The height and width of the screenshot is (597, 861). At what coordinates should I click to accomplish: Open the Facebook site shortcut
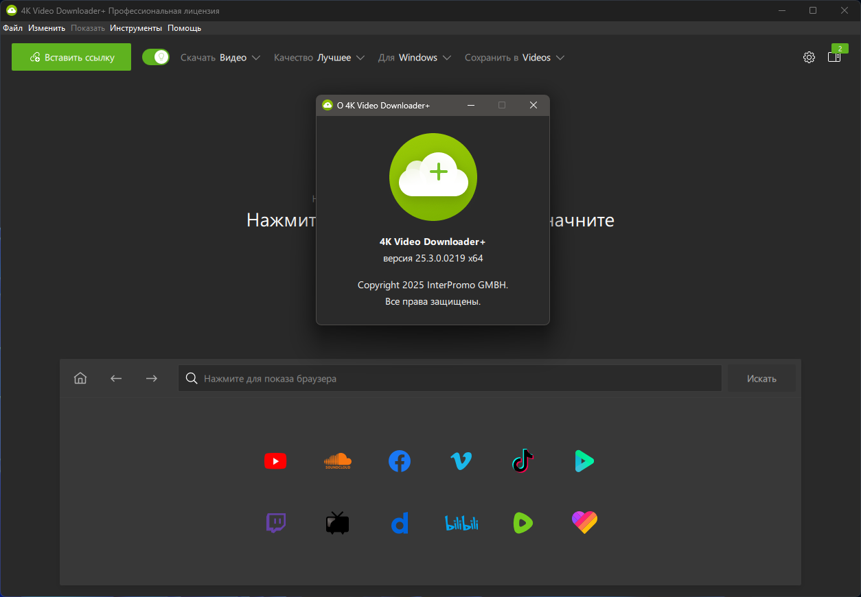(x=400, y=461)
